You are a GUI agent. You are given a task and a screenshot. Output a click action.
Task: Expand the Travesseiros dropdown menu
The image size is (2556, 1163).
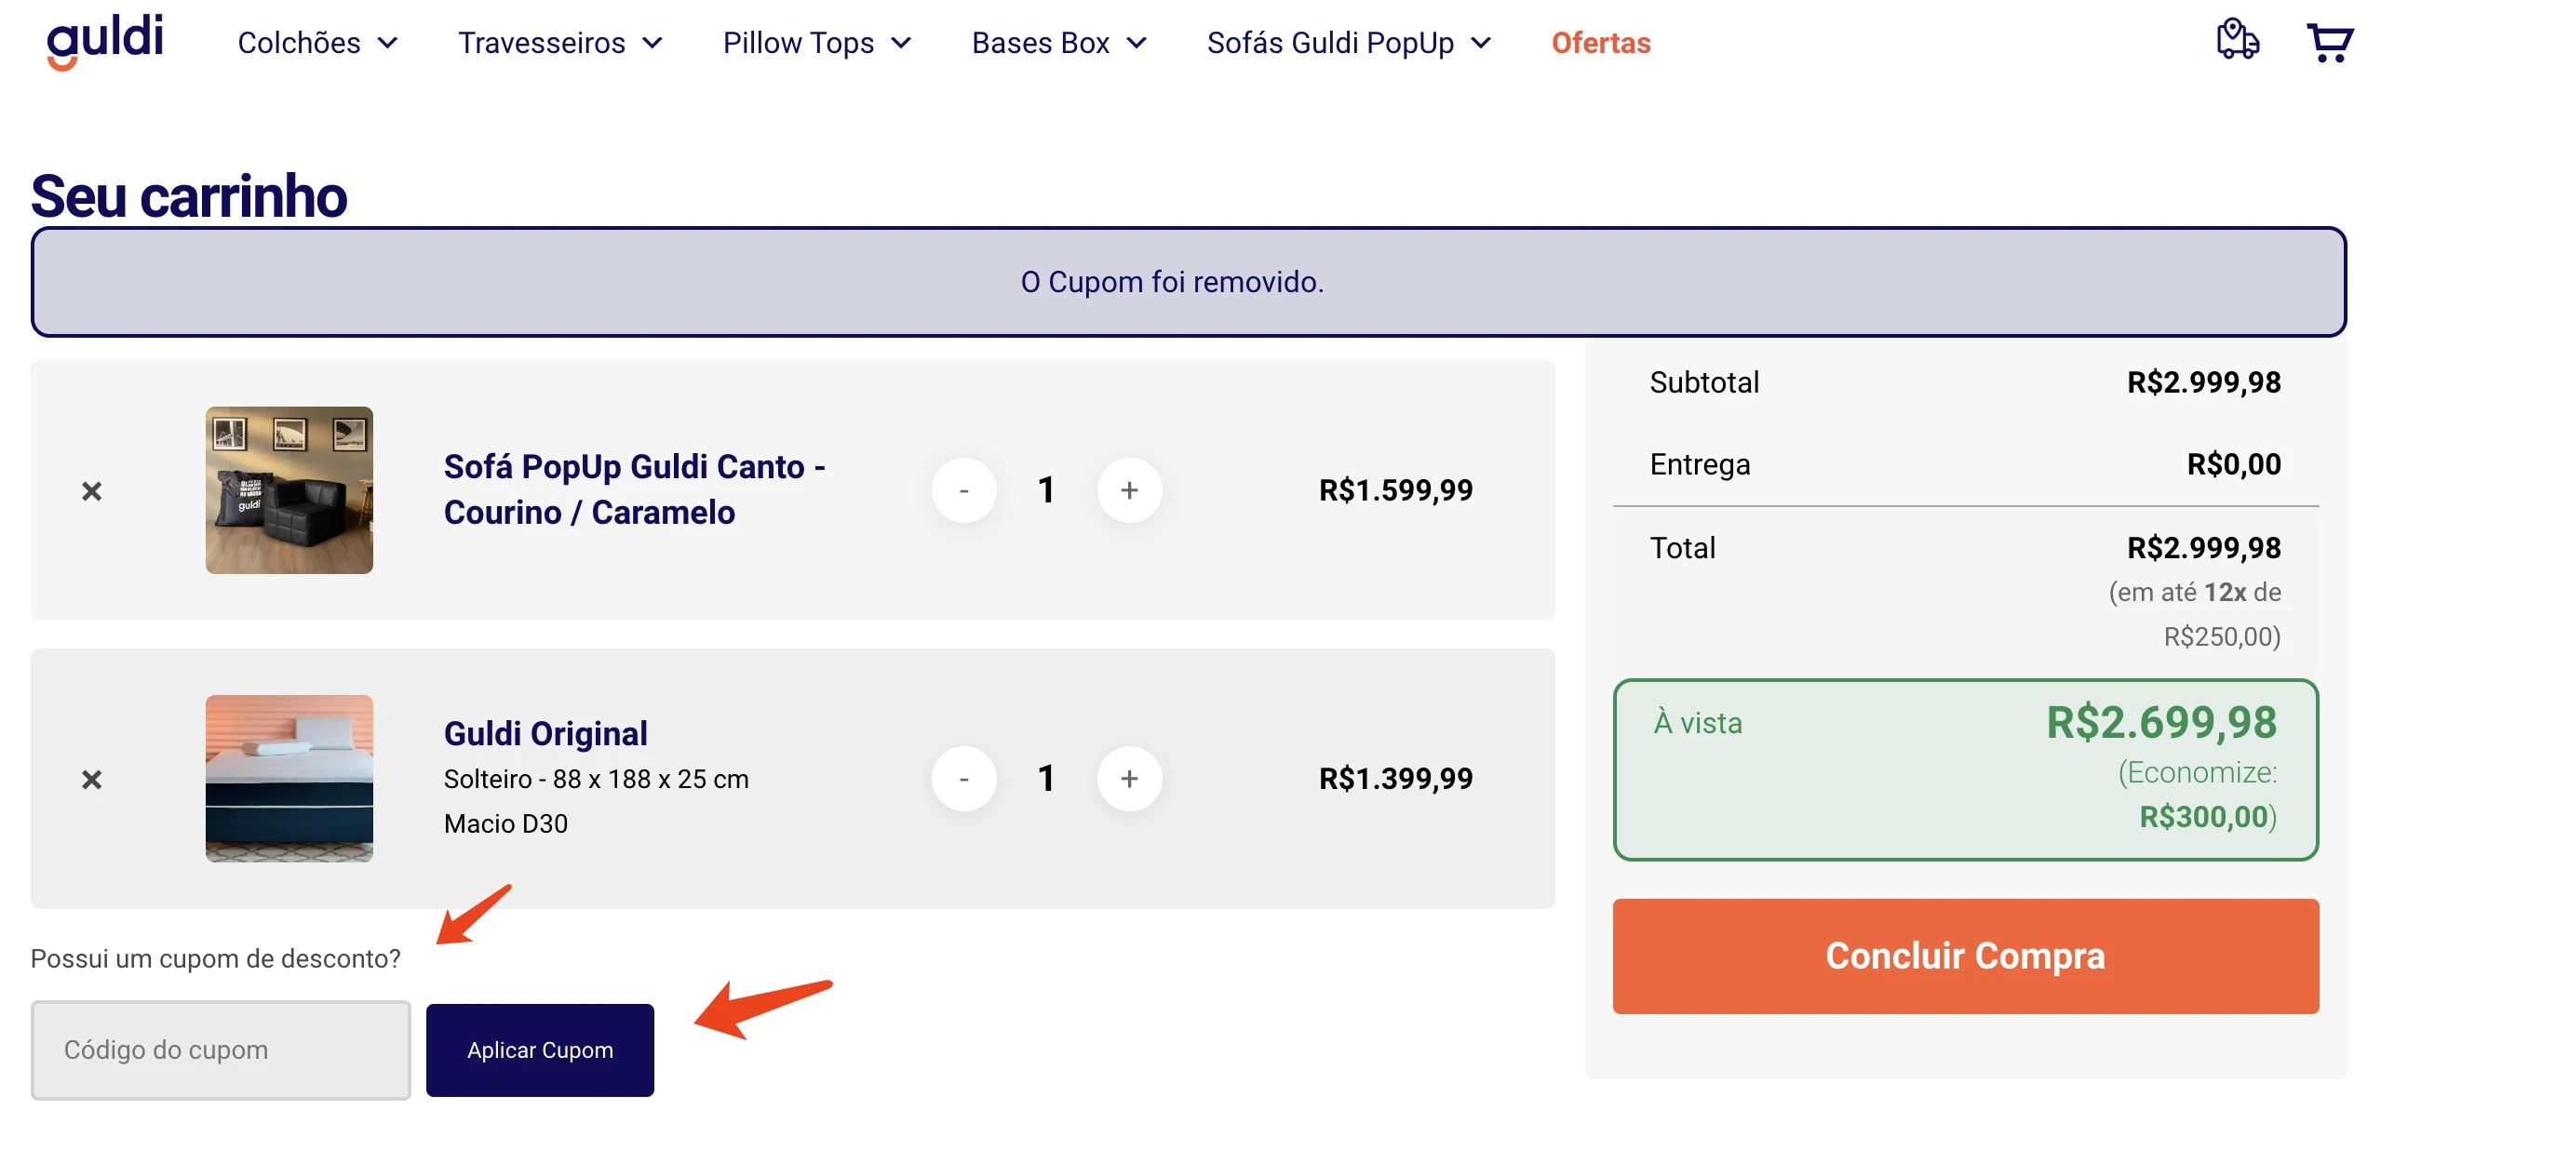coord(559,43)
